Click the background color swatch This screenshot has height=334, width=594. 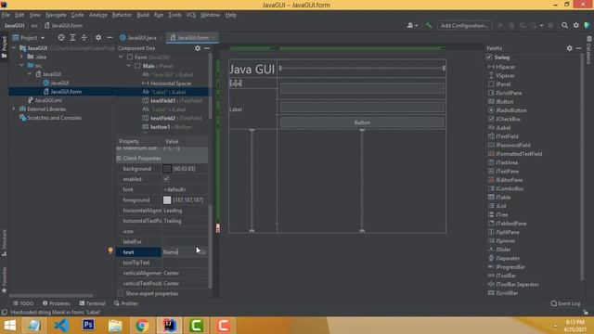click(x=167, y=169)
